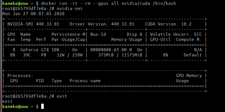Click the terminal cursor block at the prompt
The height and width of the screenshot is (112, 225).
pyautogui.click(x=42, y=107)
